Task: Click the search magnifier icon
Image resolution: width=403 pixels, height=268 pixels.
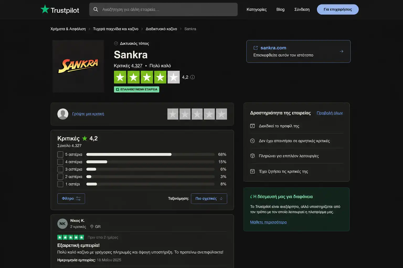Action: tap(96, 9)
